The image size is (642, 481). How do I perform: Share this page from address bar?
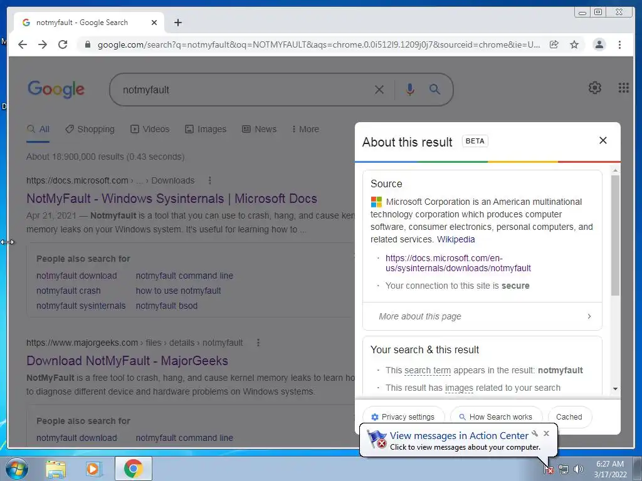[554, 44]
